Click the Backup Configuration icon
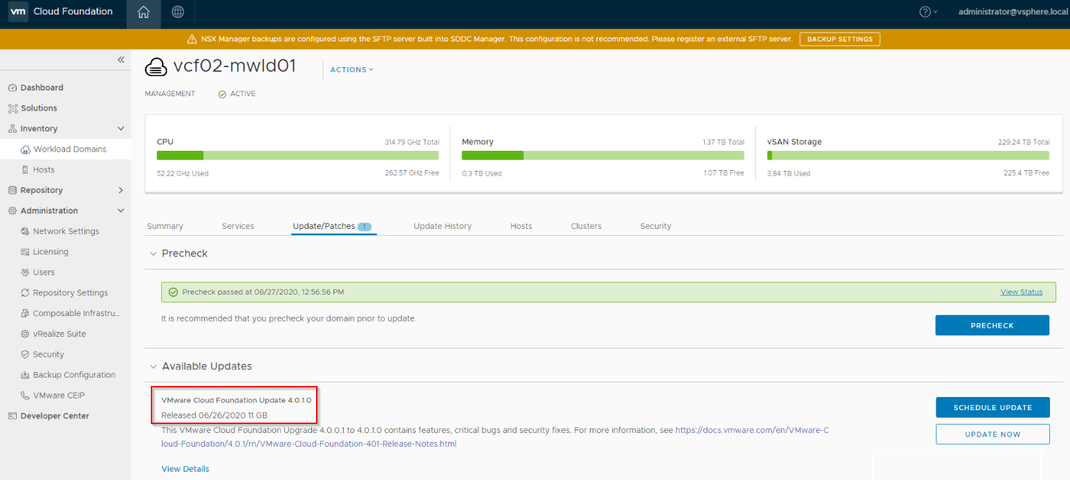Screen dimensions: 1070x480 (x=26, y=375)
